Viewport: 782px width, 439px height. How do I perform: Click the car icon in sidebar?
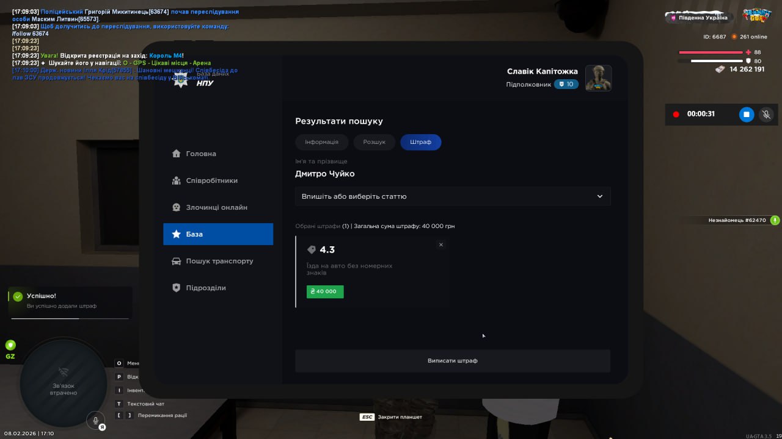[177, 261]
